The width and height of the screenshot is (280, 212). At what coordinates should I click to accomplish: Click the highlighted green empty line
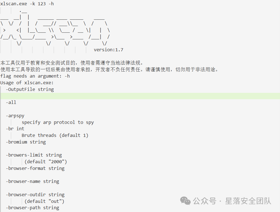140,96
